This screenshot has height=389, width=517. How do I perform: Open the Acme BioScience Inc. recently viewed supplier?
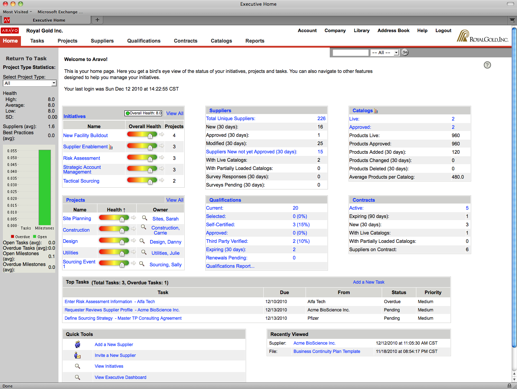(x=315, y=343)
